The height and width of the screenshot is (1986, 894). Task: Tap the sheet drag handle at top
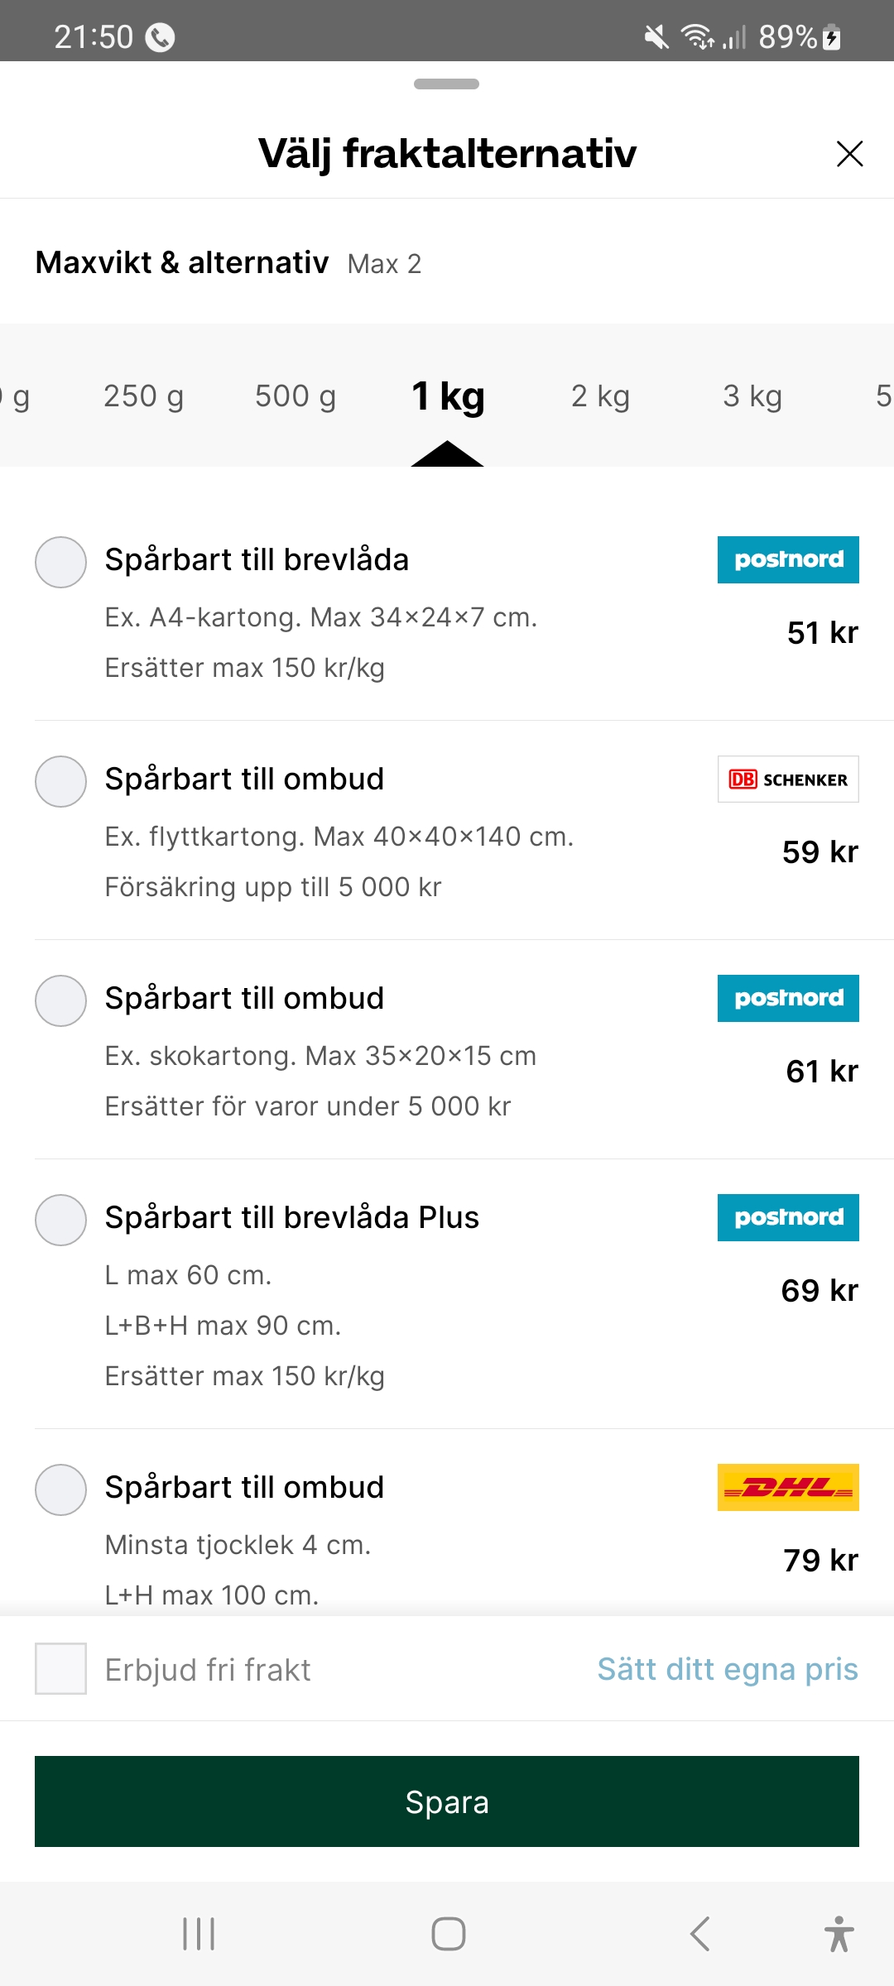coord(446,84)
